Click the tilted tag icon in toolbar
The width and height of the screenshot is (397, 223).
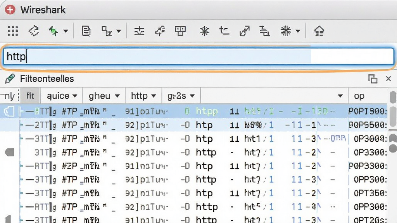pos(34,31)
